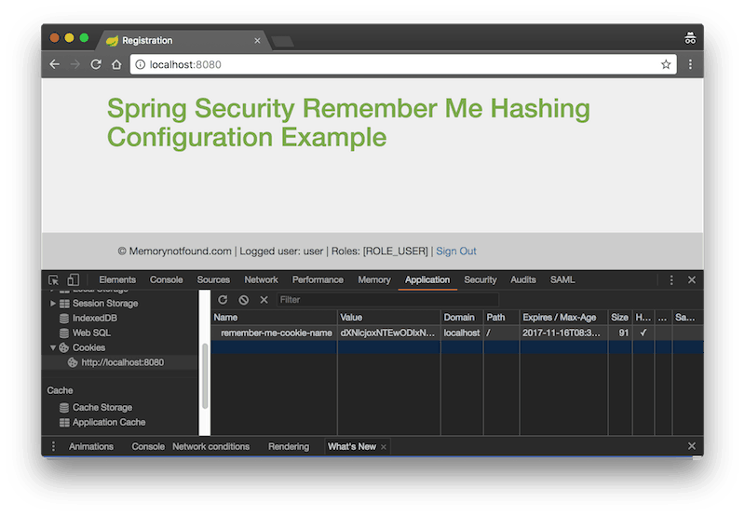Switch to the Security tab
Image resolution: width=745 pixels, height=516 pixels.
(481, 279)
